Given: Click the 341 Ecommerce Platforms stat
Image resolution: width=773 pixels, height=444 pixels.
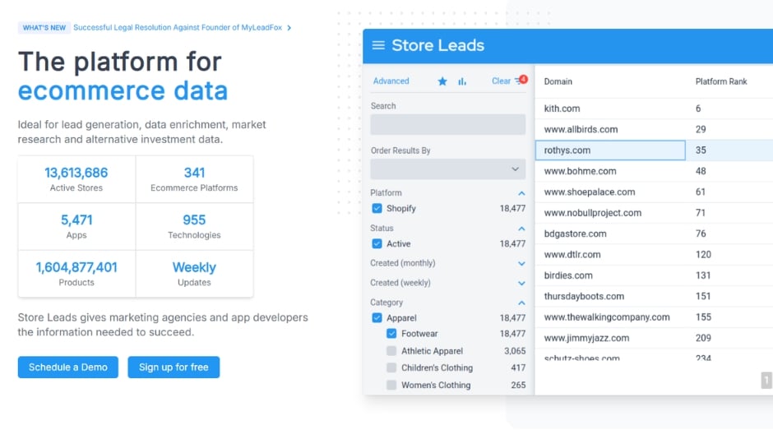Looking at the screenshot, I should [194, 179].
